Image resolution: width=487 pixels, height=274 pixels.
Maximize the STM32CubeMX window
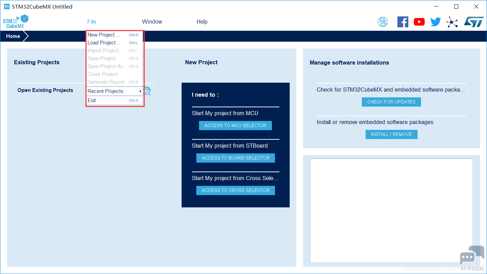456,6
